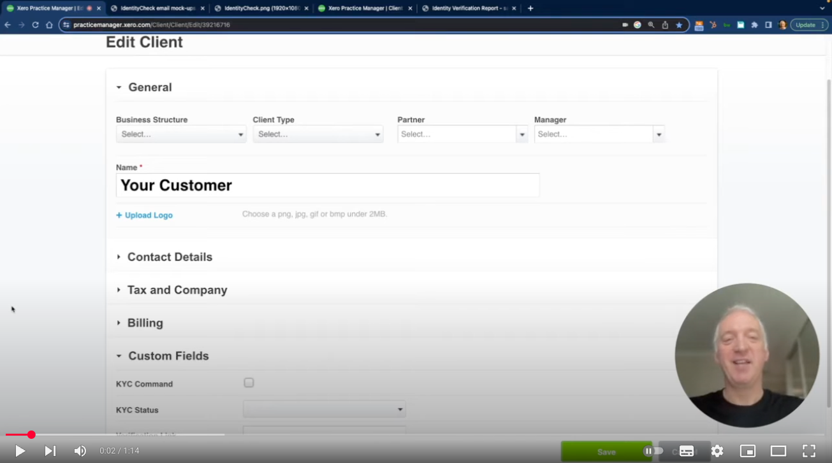Skip to the next video
The image size is (832, 463).
click(x=50, y=451)
